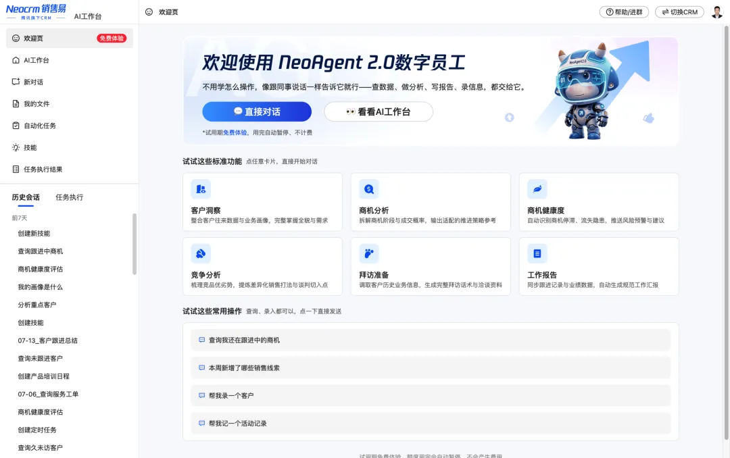Viewport: 730px width, 458px height.
Task: Click the 商机健康度 card icon
Action: click(537, 189)
